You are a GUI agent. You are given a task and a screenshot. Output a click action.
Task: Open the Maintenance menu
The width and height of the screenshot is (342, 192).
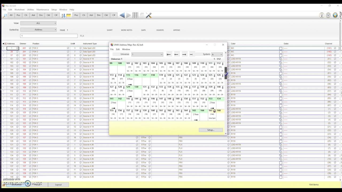43,10
